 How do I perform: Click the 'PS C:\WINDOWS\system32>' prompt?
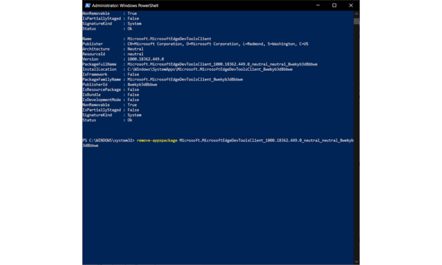click(x=108, y=140)
